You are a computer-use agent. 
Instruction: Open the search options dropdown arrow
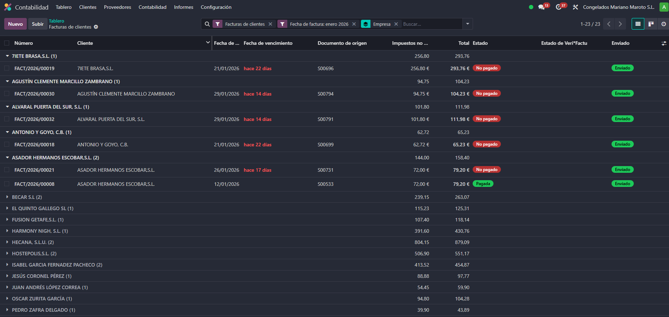pos(467,24)
